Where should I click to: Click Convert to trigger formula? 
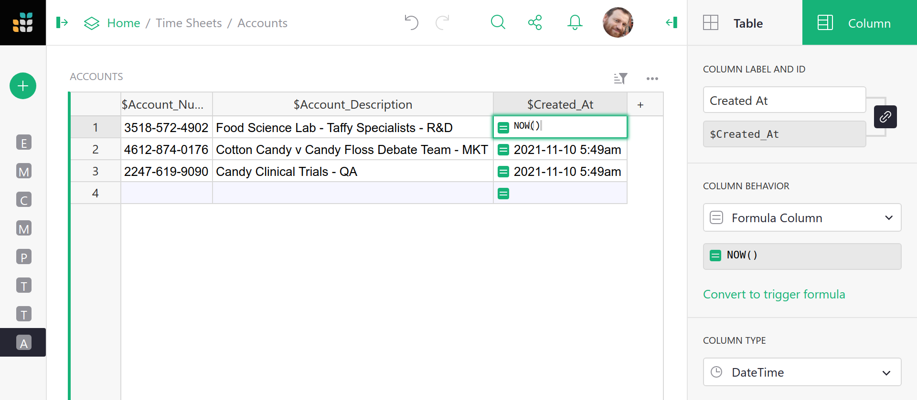[x=774, y=294]
